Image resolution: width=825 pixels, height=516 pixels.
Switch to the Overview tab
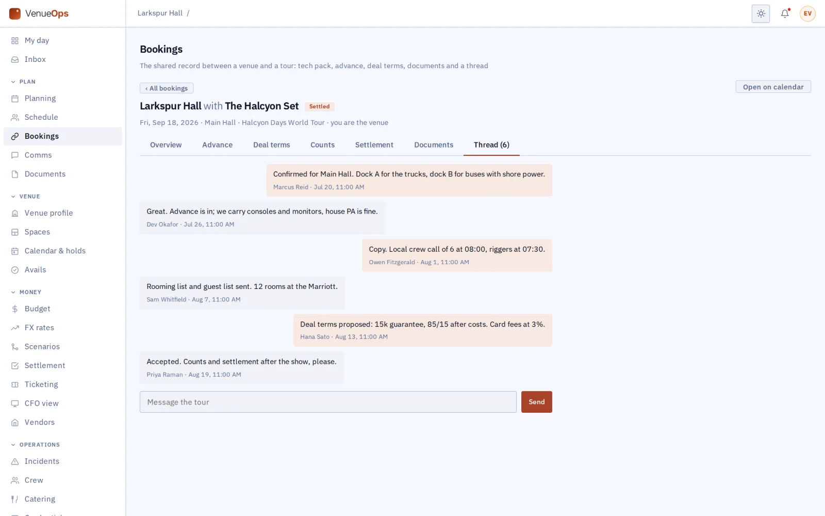[x=166, y=145]
